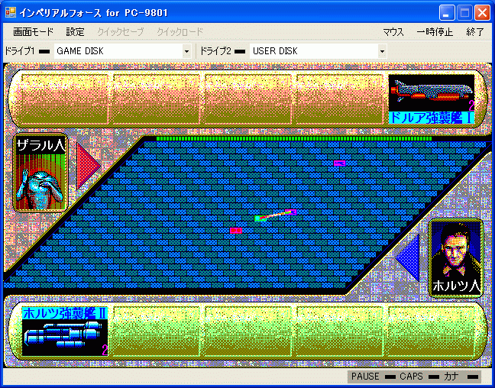Select the red unit on the battlefield grid

pos(236,231)
